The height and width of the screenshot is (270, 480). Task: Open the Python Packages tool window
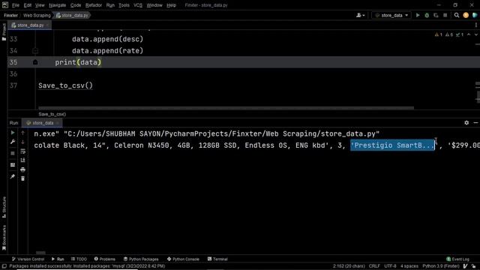[141, 259]
